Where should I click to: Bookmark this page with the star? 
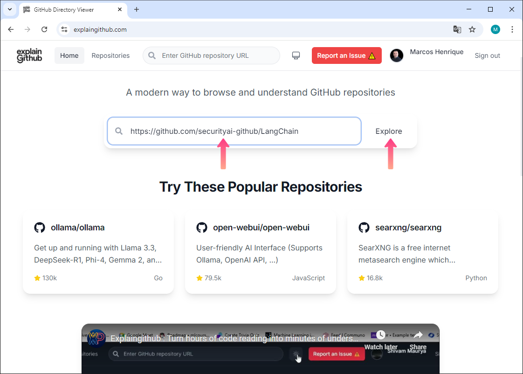pyautogui.click(x=472, y=29)
